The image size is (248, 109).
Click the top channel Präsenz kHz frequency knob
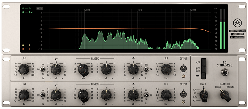coord(83,69)
